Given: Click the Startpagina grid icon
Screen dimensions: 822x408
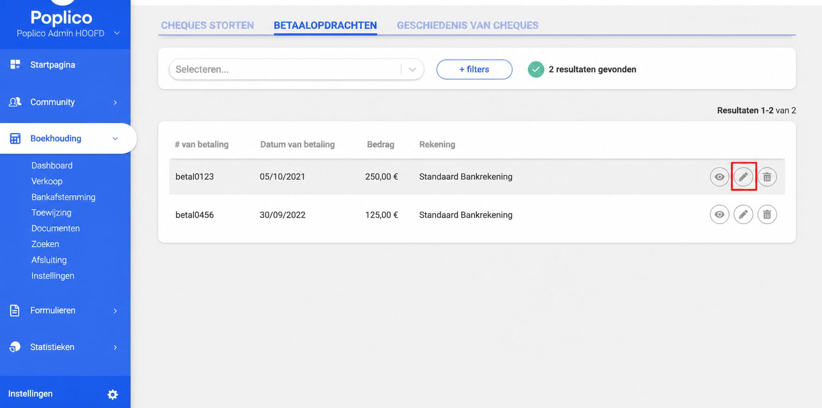Looking at the screenshot, I should tap(15, 64).
